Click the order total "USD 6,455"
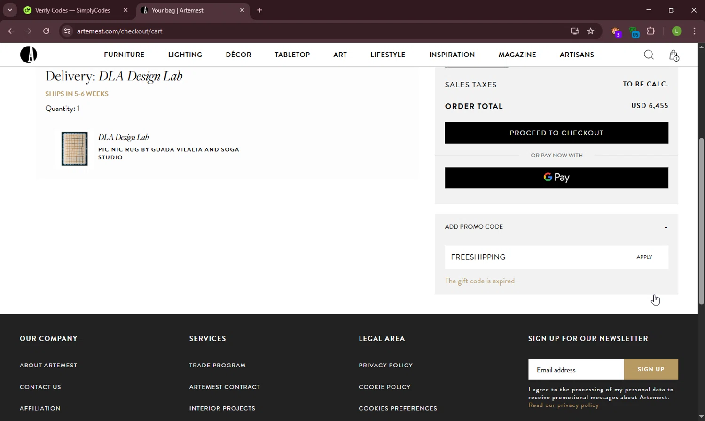Viewport: 705px width, 421px height. click(x=650, y=106)
